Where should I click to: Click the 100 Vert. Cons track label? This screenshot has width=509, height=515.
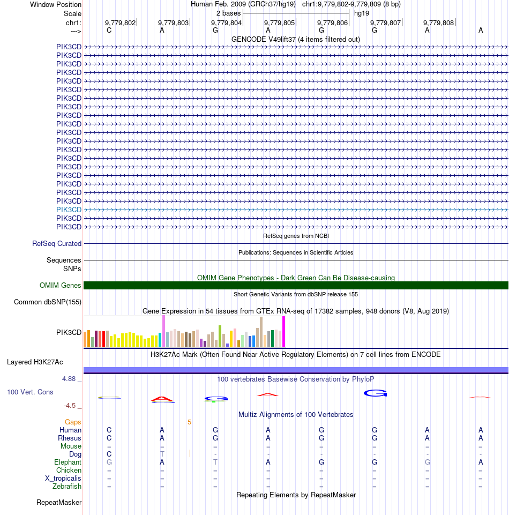click(30, 392)
